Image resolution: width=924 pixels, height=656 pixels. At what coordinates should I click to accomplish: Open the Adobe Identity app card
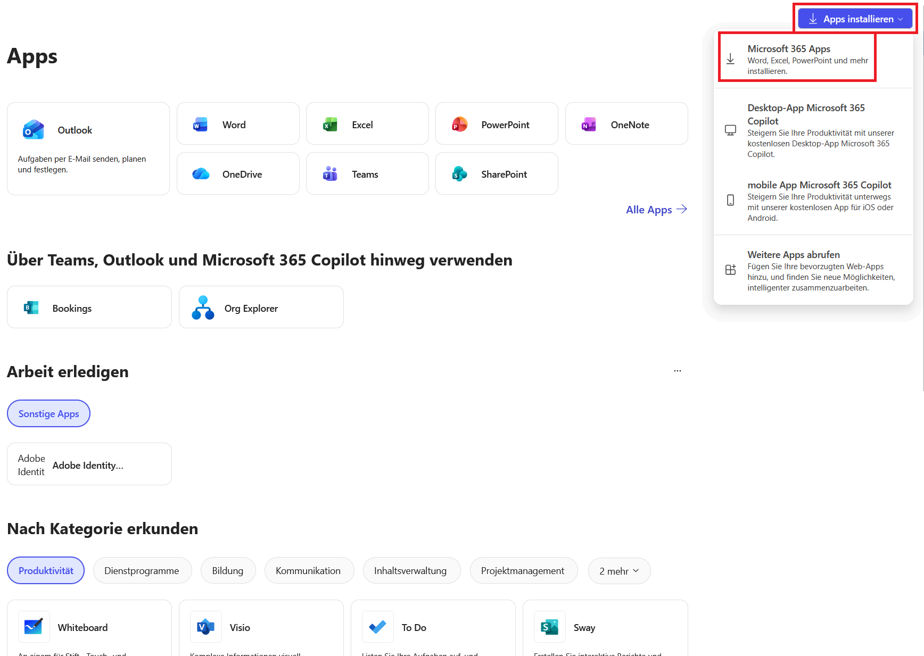pos(89,464)
